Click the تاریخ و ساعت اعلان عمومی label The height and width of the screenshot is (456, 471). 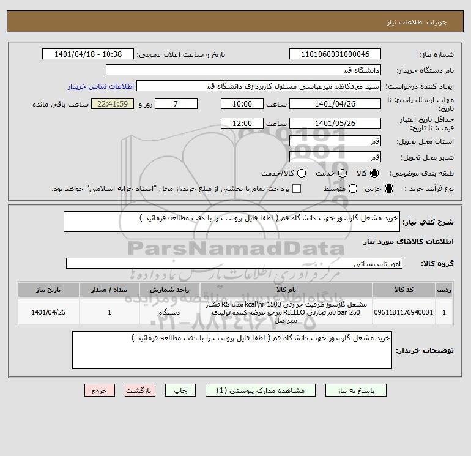pyautogui.click(x=181, y=54)
